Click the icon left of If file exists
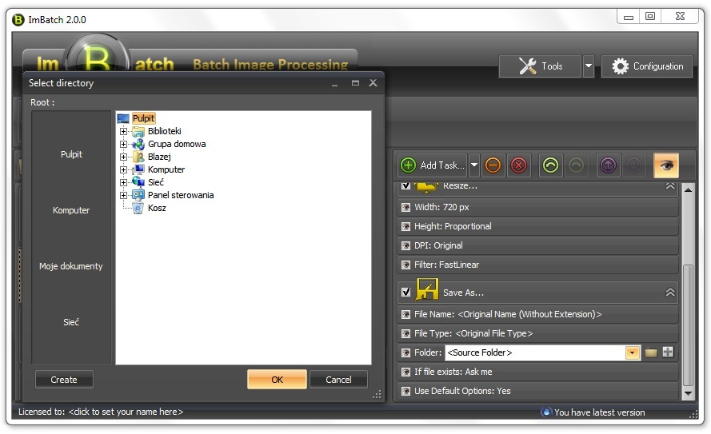Viewport: 711px width, 434px height. tap(405, 372)
